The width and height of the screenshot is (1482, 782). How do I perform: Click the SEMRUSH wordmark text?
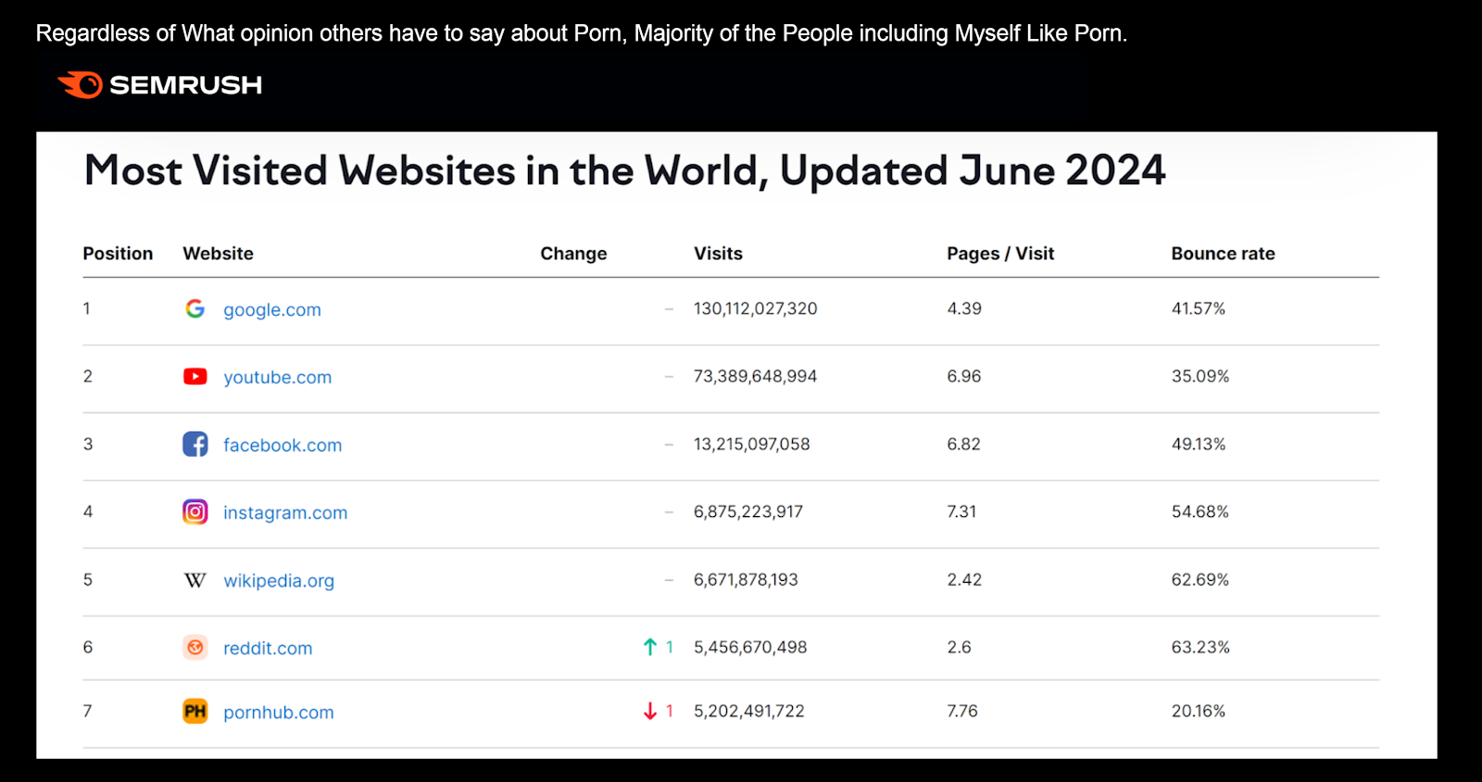click(185, 85)
